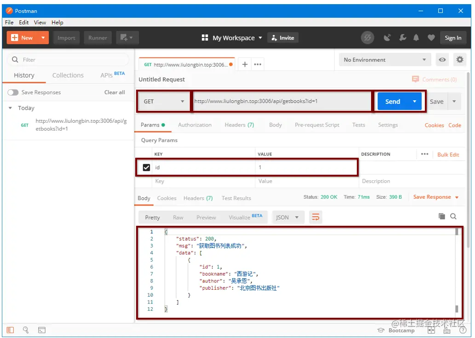Open the No Environment dropdown
The width and height of the screenshot is (475, 338).
(x=385, y=60)
